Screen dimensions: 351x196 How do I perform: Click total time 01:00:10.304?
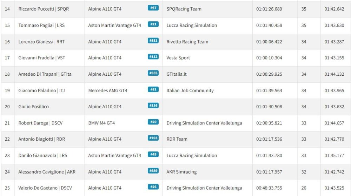click(269, 58)
